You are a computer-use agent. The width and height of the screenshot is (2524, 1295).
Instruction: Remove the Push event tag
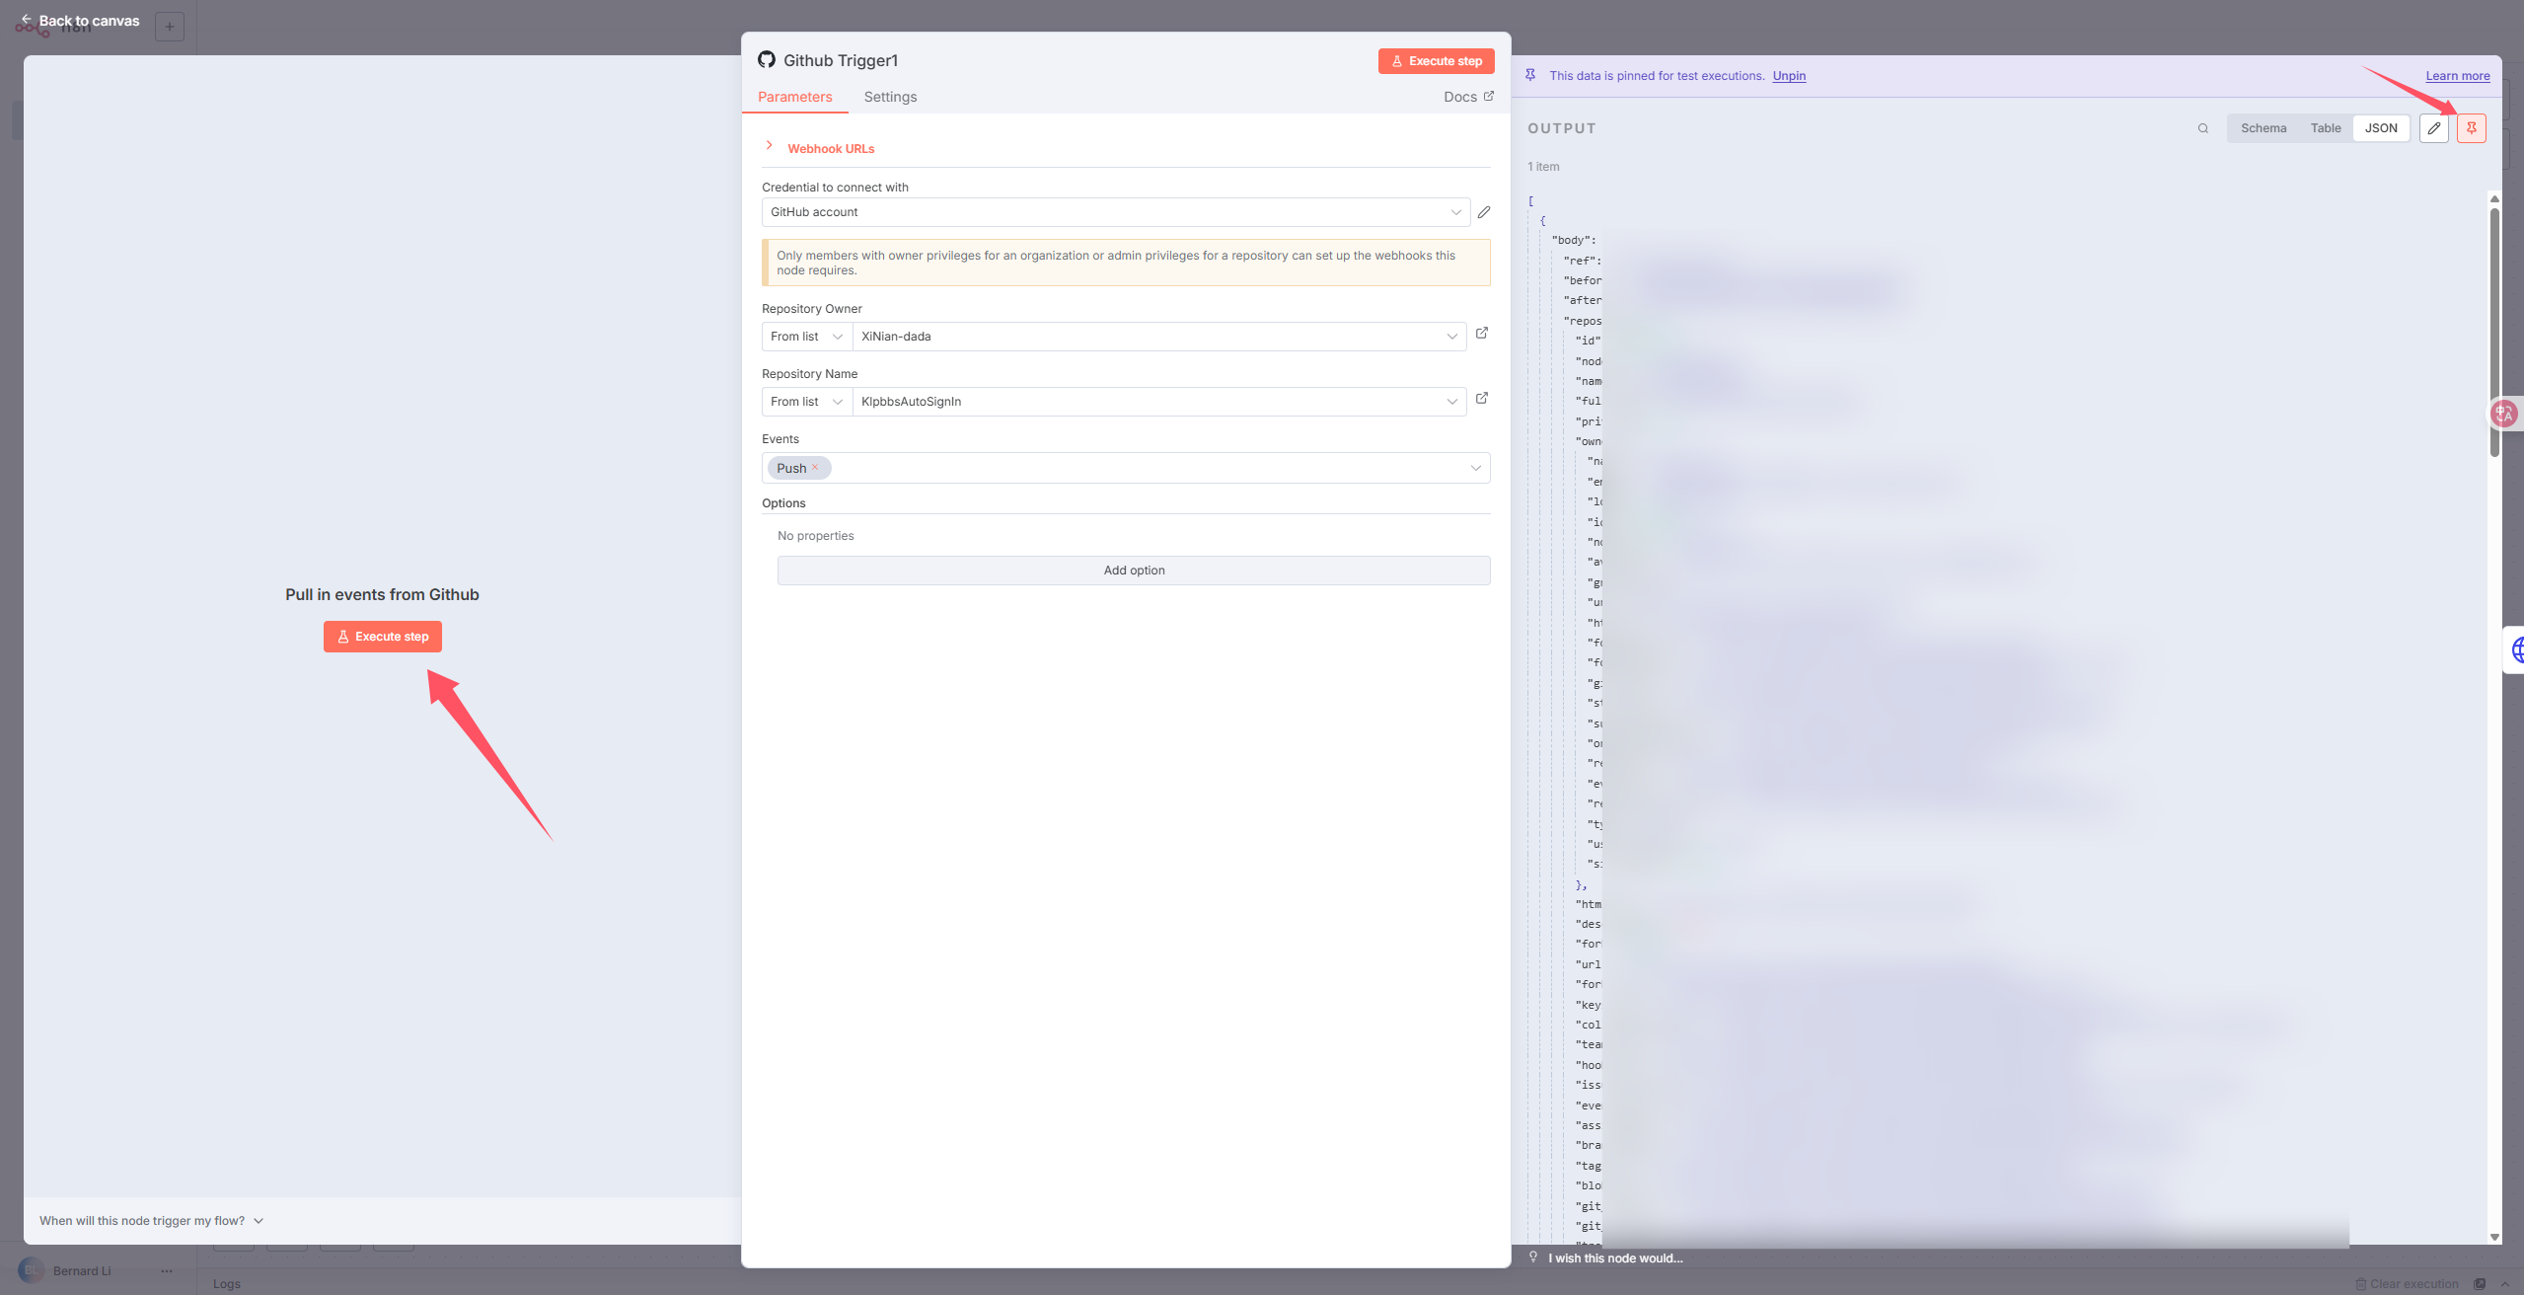(x=815, y=468)
